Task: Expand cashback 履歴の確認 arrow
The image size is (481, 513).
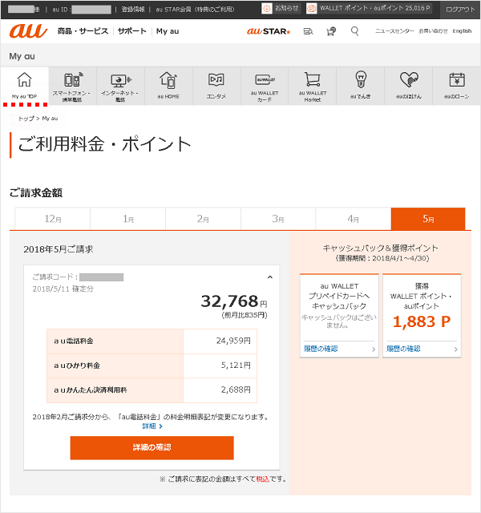Action: (x=374, y=349)
